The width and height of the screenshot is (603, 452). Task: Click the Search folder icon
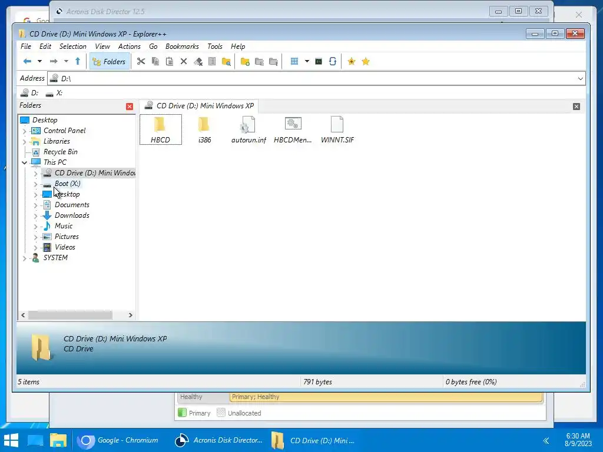(x=226, y=61)
